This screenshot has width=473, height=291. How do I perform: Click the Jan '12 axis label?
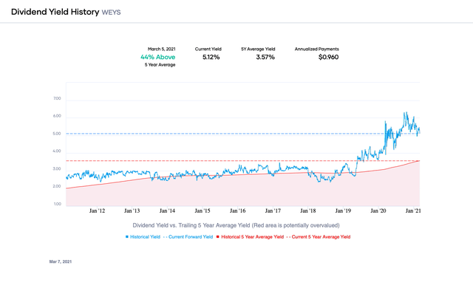pos(97,210)
